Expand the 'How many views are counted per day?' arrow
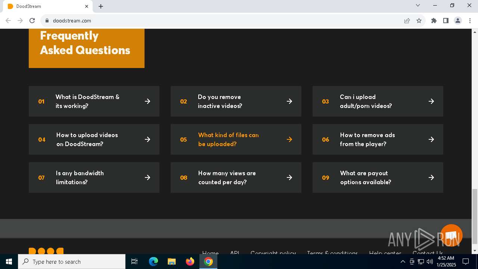The width and height of the screenshot is (478, 269). 289,177
